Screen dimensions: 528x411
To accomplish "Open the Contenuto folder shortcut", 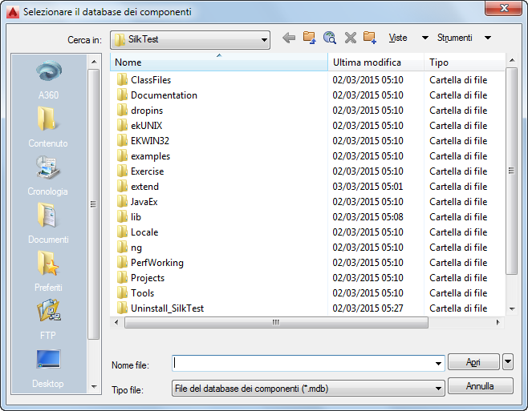I will (x=48, y=127).
